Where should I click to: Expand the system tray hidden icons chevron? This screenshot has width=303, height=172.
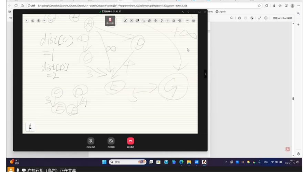point(226,162)
